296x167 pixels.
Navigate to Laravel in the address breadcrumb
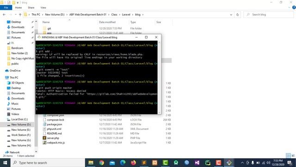pos(126,14)
